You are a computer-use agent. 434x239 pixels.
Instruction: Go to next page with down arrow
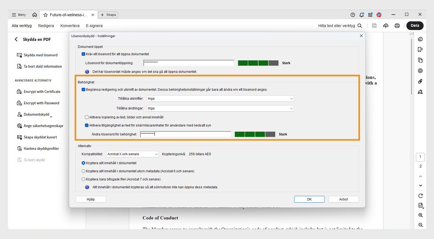pos(421,186)
